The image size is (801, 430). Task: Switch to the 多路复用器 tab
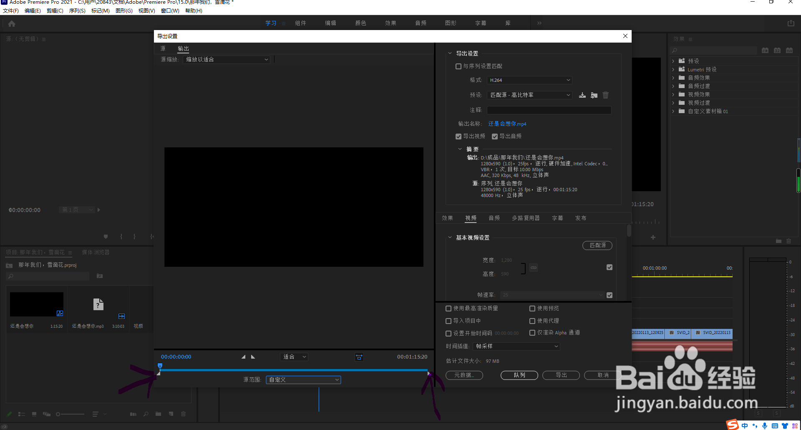526,218
